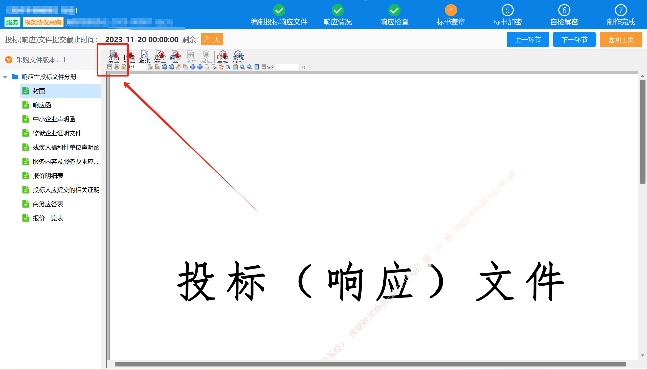This screenshot has width=647, height=370.
Task: Click the clipboard snapshot icon
Action: pos(235,67)
